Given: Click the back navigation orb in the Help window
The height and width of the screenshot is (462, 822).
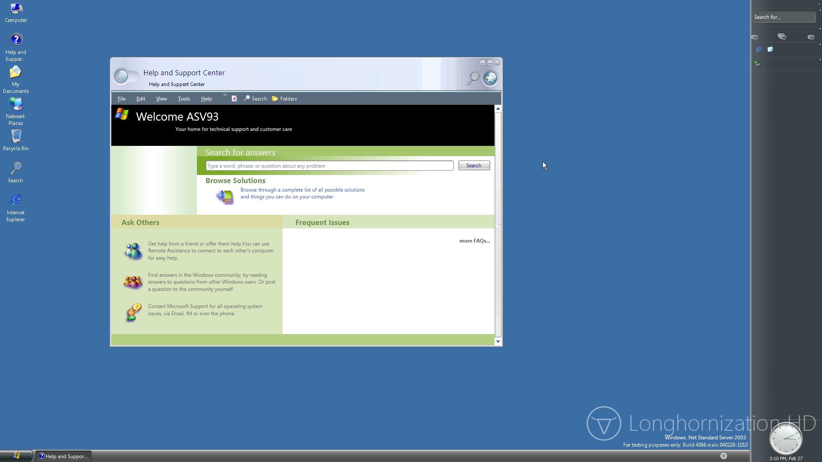Looking at the screenshot, I should coord(121,76).
